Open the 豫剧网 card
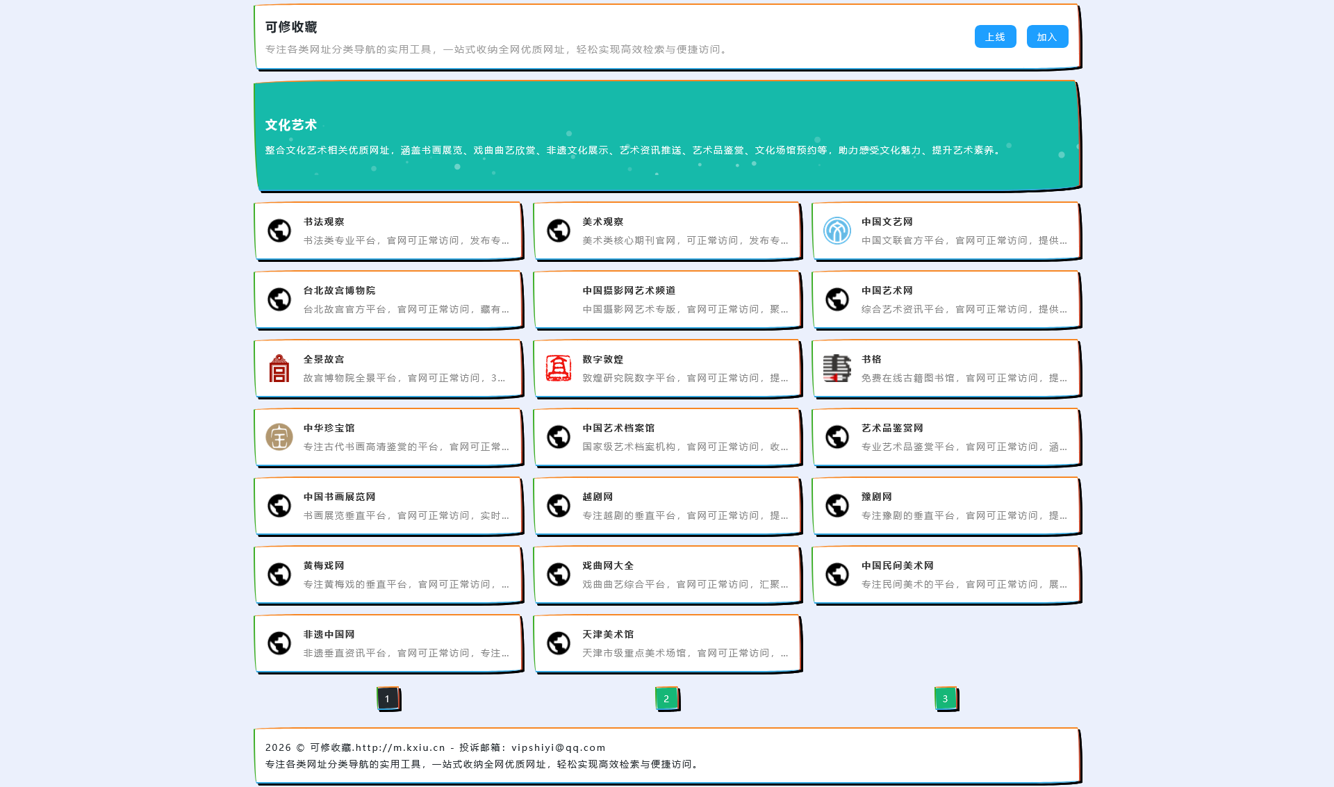1334x787 pixels. point(946,506)
